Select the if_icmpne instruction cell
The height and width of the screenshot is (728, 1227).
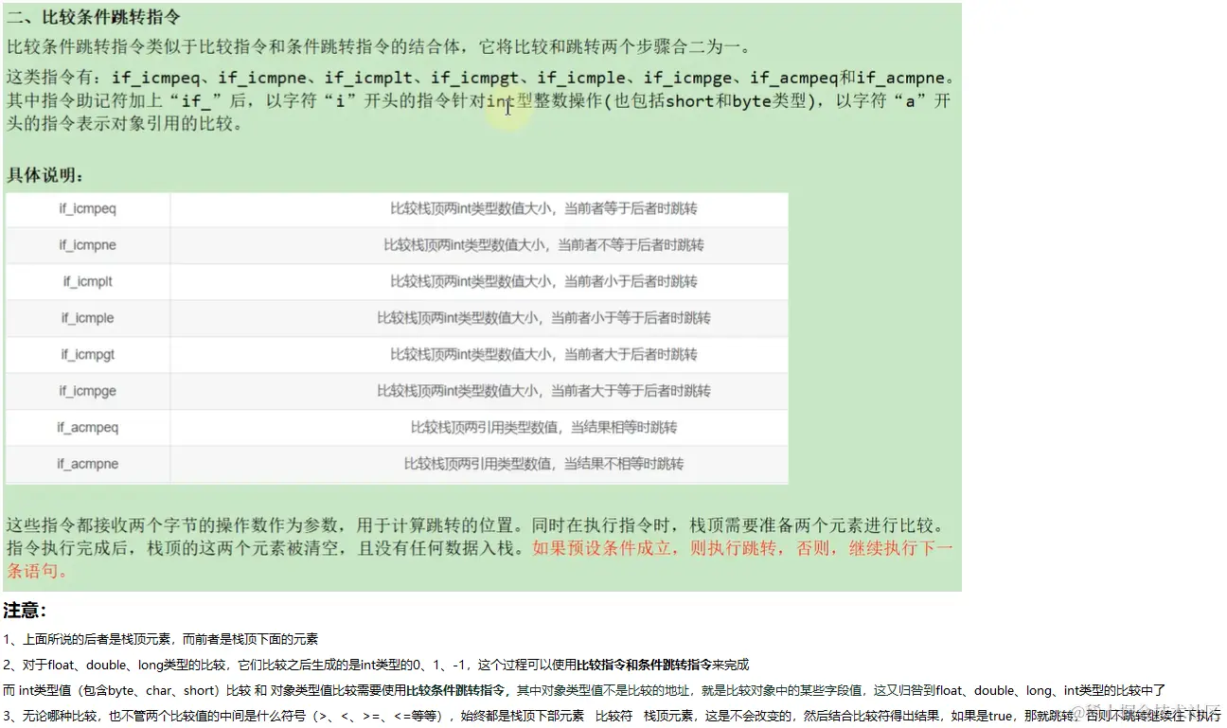[87, 244]
